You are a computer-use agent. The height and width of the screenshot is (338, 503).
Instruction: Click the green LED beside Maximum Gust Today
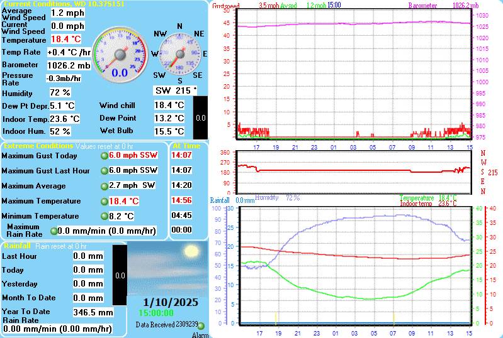[x=104, y=155]
